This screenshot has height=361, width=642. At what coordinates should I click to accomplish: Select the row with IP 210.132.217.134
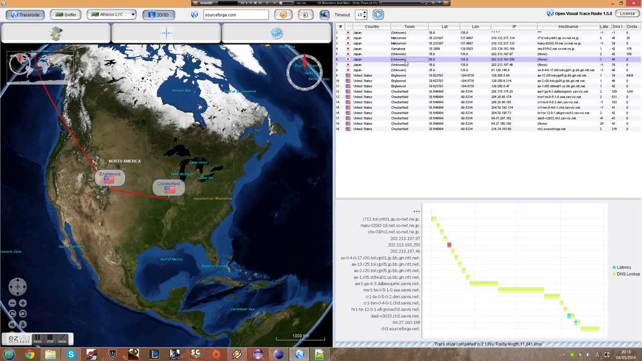pyautogui.click(x=489, y=38)
